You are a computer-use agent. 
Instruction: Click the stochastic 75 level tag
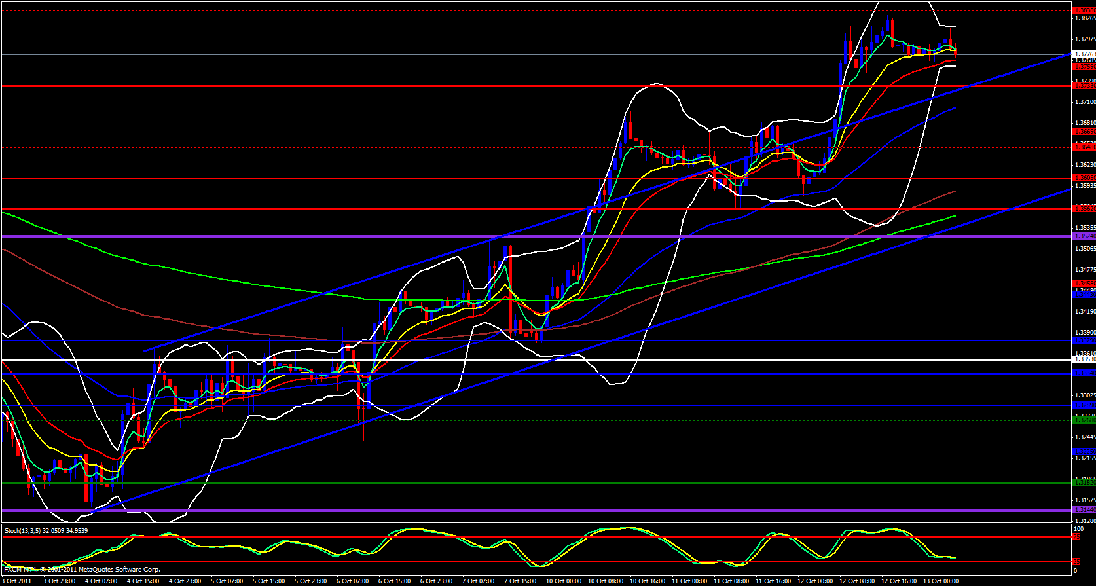[x=1077, y=537]
